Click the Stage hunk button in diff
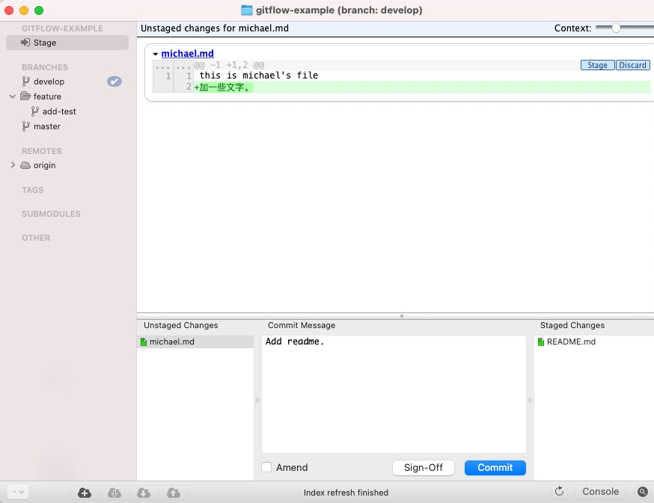 pyautogui.click(x=597, y=65)
